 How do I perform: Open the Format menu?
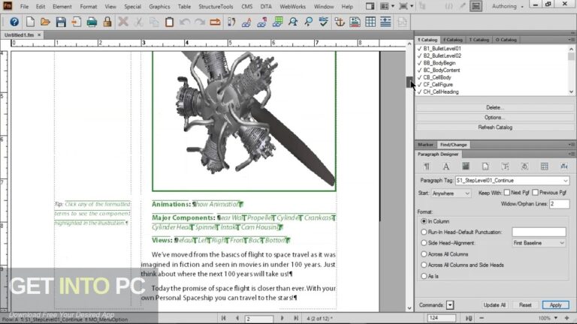coord(89,7)
